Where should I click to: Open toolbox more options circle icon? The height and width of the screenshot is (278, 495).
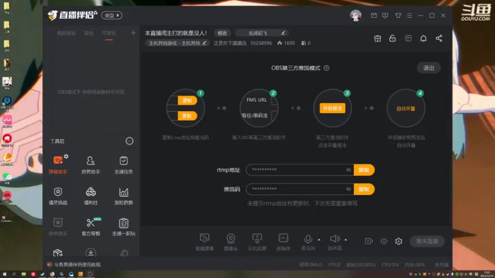pos(129,141)
